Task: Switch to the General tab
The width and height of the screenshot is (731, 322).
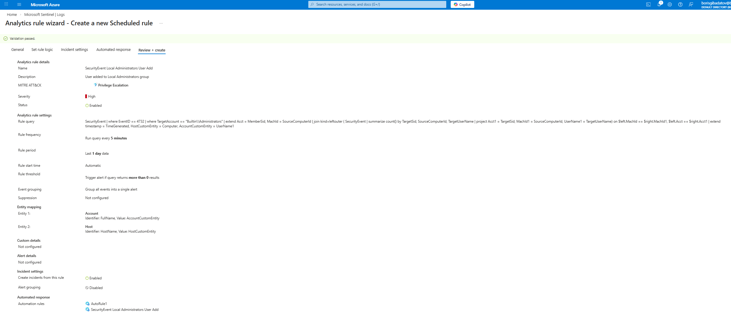Action: (x=17, y=50)
